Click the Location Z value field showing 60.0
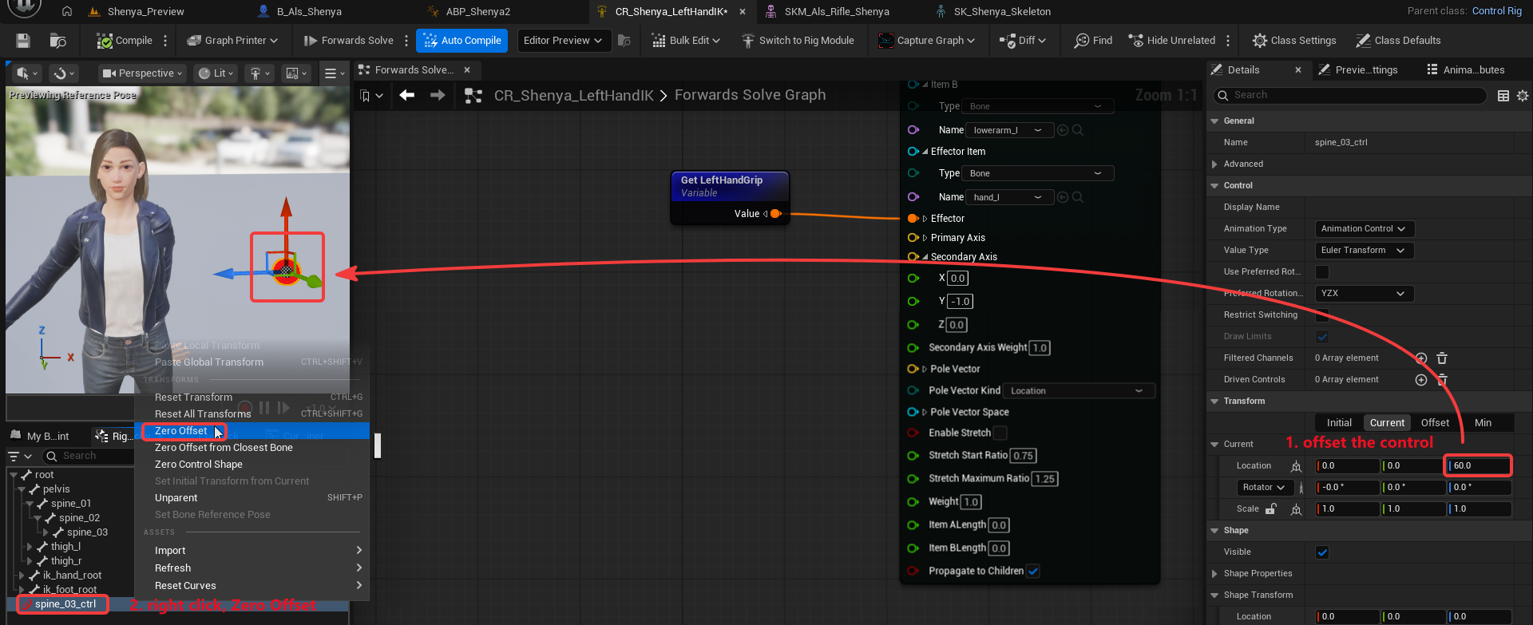Image resolution: width=1533 pixels, height=625 pixels. [x=1479, y=466]
